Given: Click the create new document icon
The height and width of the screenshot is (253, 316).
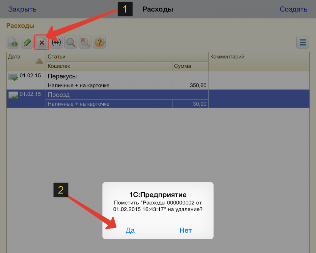Looking at the screenshot, I should coord(13,42).
